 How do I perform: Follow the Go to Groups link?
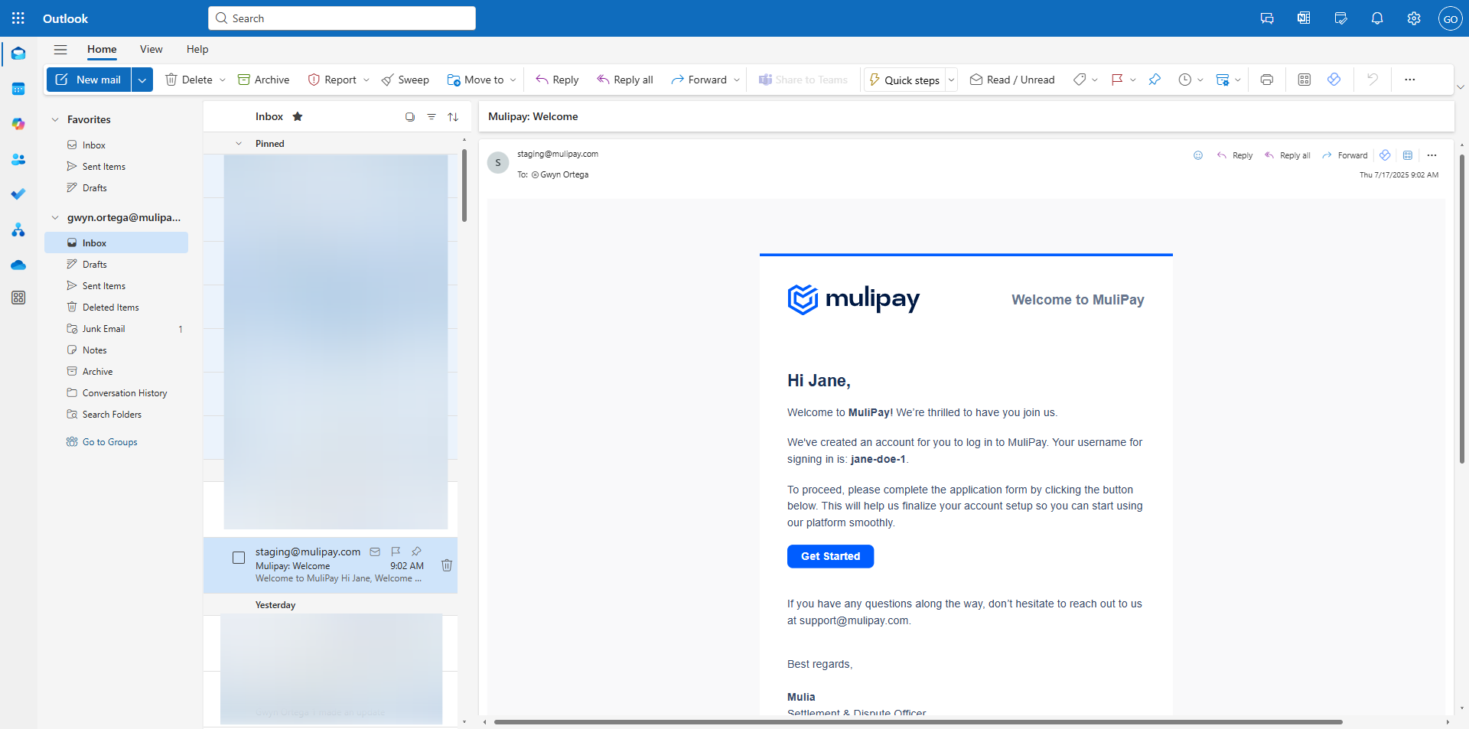point(109,442)
